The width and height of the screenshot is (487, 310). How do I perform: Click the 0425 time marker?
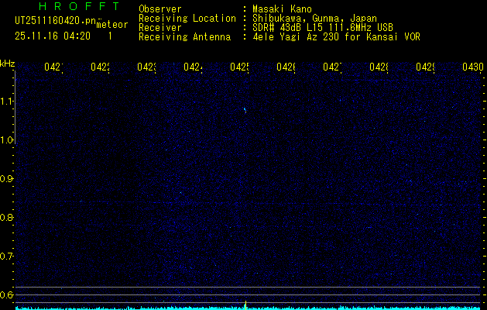[x=239, y=67]
